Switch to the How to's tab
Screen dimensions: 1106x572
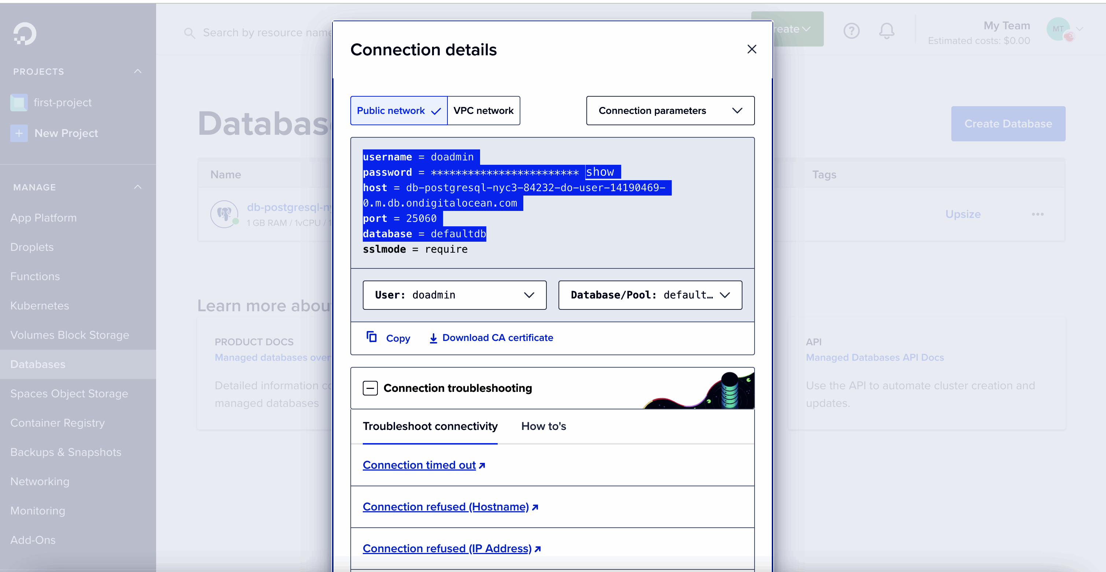[543, 426]
